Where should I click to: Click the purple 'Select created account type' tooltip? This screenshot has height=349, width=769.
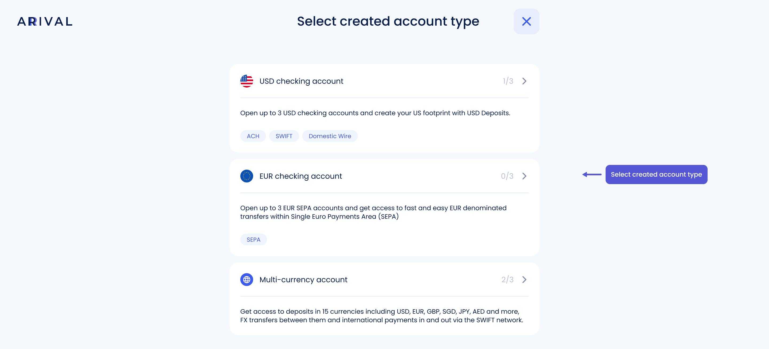pyautogui.click(x=656, y=174)
